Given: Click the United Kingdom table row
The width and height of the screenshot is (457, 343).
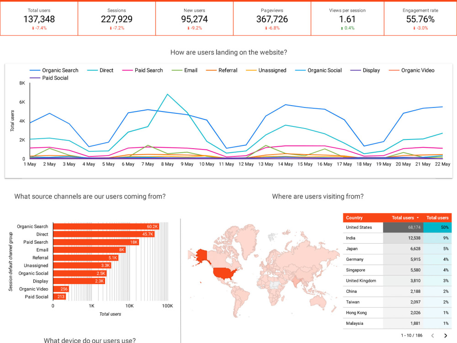Looking at the screenshot, I should point(397,281).
